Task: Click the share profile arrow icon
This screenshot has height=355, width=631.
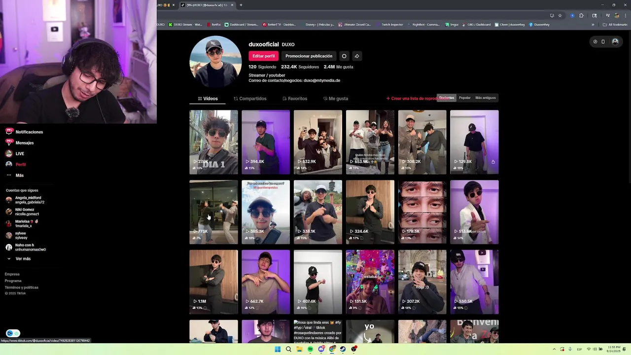Action: click(357, 56)
